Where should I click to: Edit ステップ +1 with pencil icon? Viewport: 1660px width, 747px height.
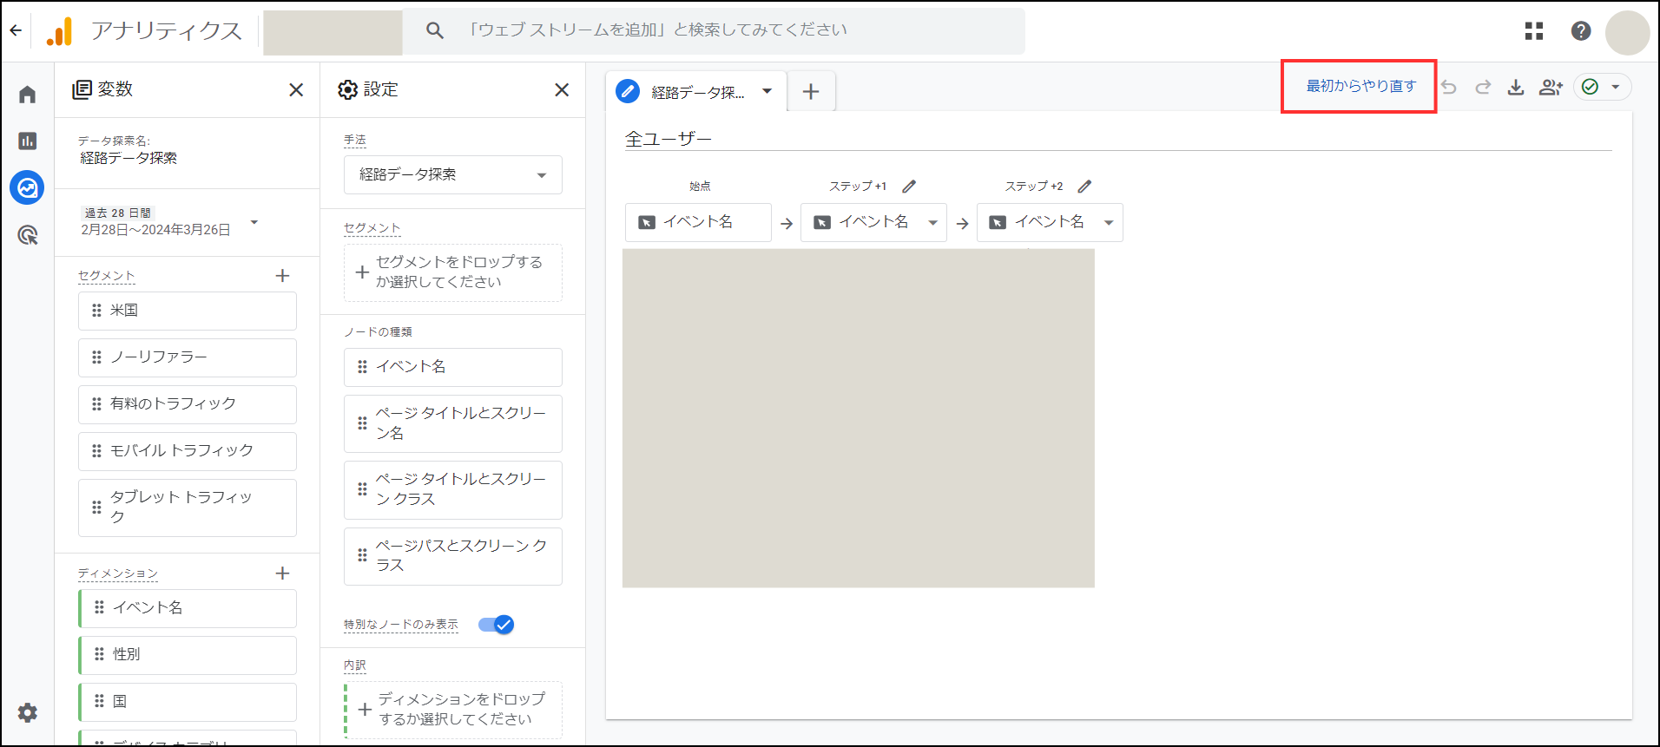[x=909, y=187]
